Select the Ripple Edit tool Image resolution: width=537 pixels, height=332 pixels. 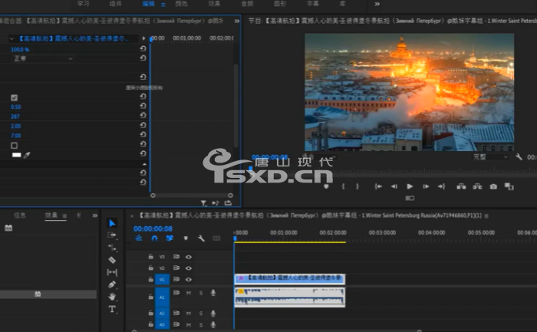click(112, 248)
